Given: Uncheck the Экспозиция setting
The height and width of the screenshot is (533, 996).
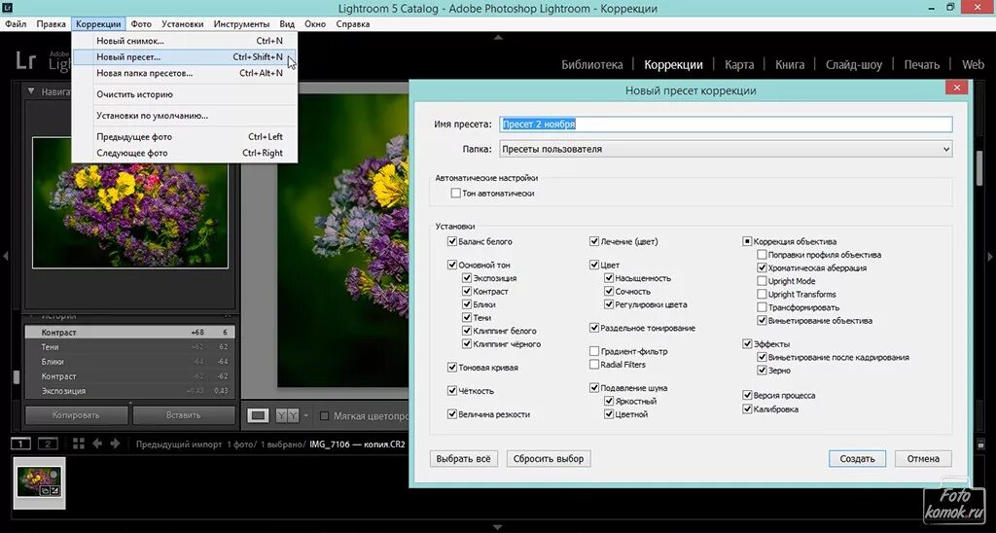Looking at the screenshot, I should (467, 277).
